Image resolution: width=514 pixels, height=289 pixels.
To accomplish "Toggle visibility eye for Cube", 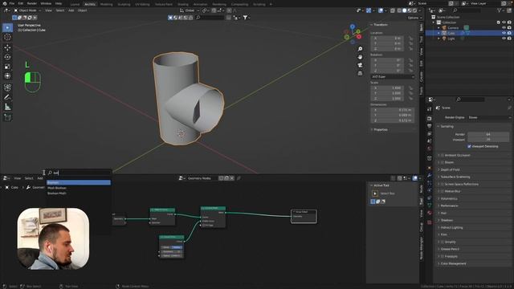I will (x=504, y=33).
